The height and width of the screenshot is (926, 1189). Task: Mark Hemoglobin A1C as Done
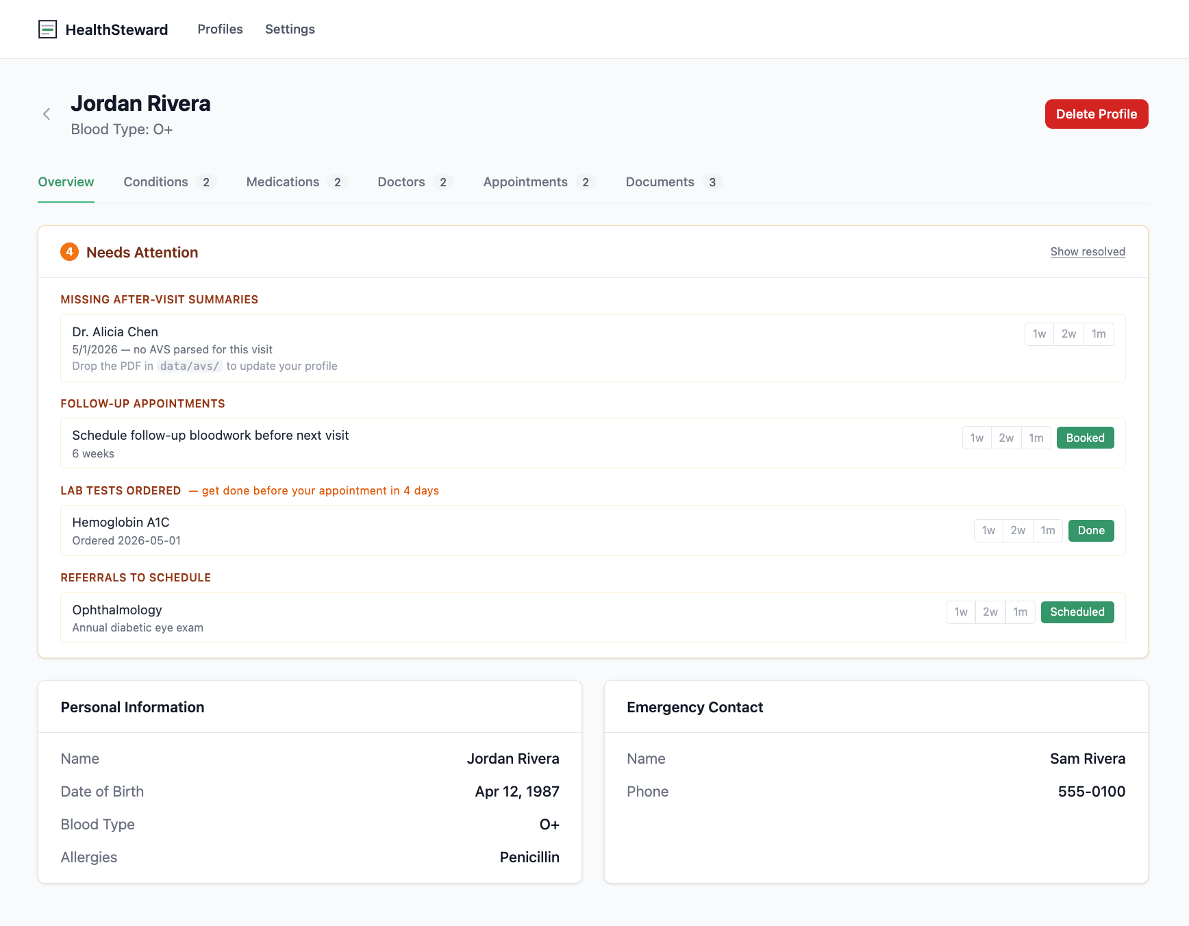(1091, 531)
